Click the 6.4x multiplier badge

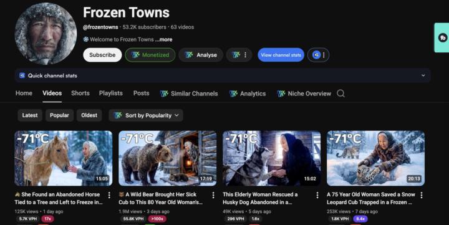tap(360, 219)
